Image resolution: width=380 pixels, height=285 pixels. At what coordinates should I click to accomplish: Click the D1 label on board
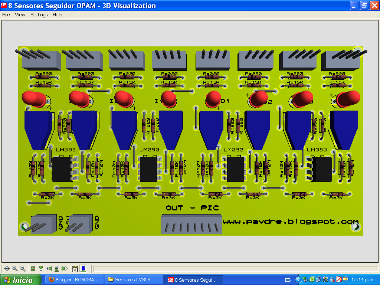point(225,101)
